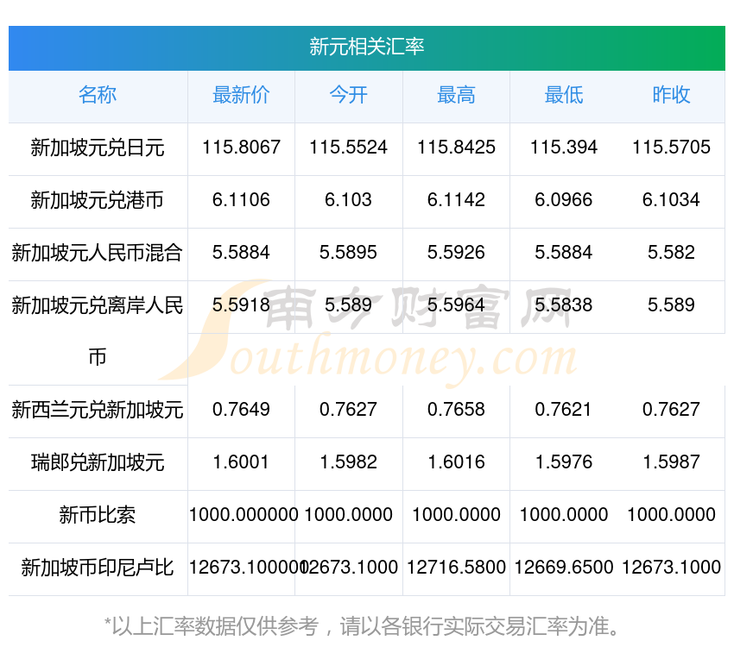Click latest price 5.5918
Image resolution: width=734 pixels, height=653 pixels.
click(x=241, y=305)
